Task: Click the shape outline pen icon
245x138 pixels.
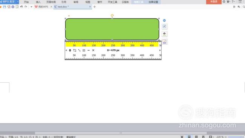Action: pos(164,41)
